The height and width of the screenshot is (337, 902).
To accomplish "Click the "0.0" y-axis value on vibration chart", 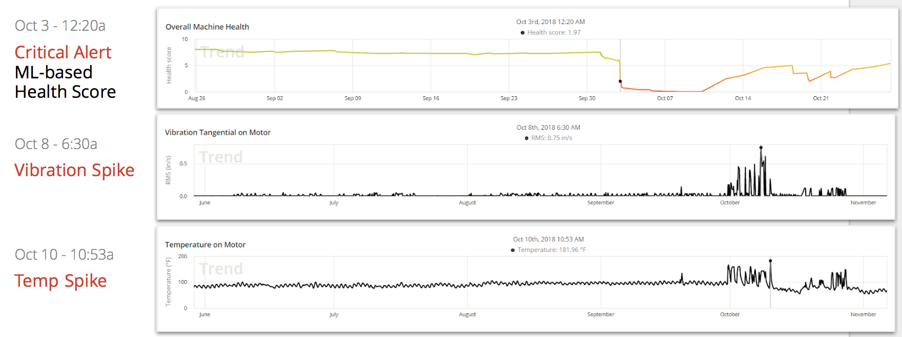I will pyautogui.click(x=183, y=197).
